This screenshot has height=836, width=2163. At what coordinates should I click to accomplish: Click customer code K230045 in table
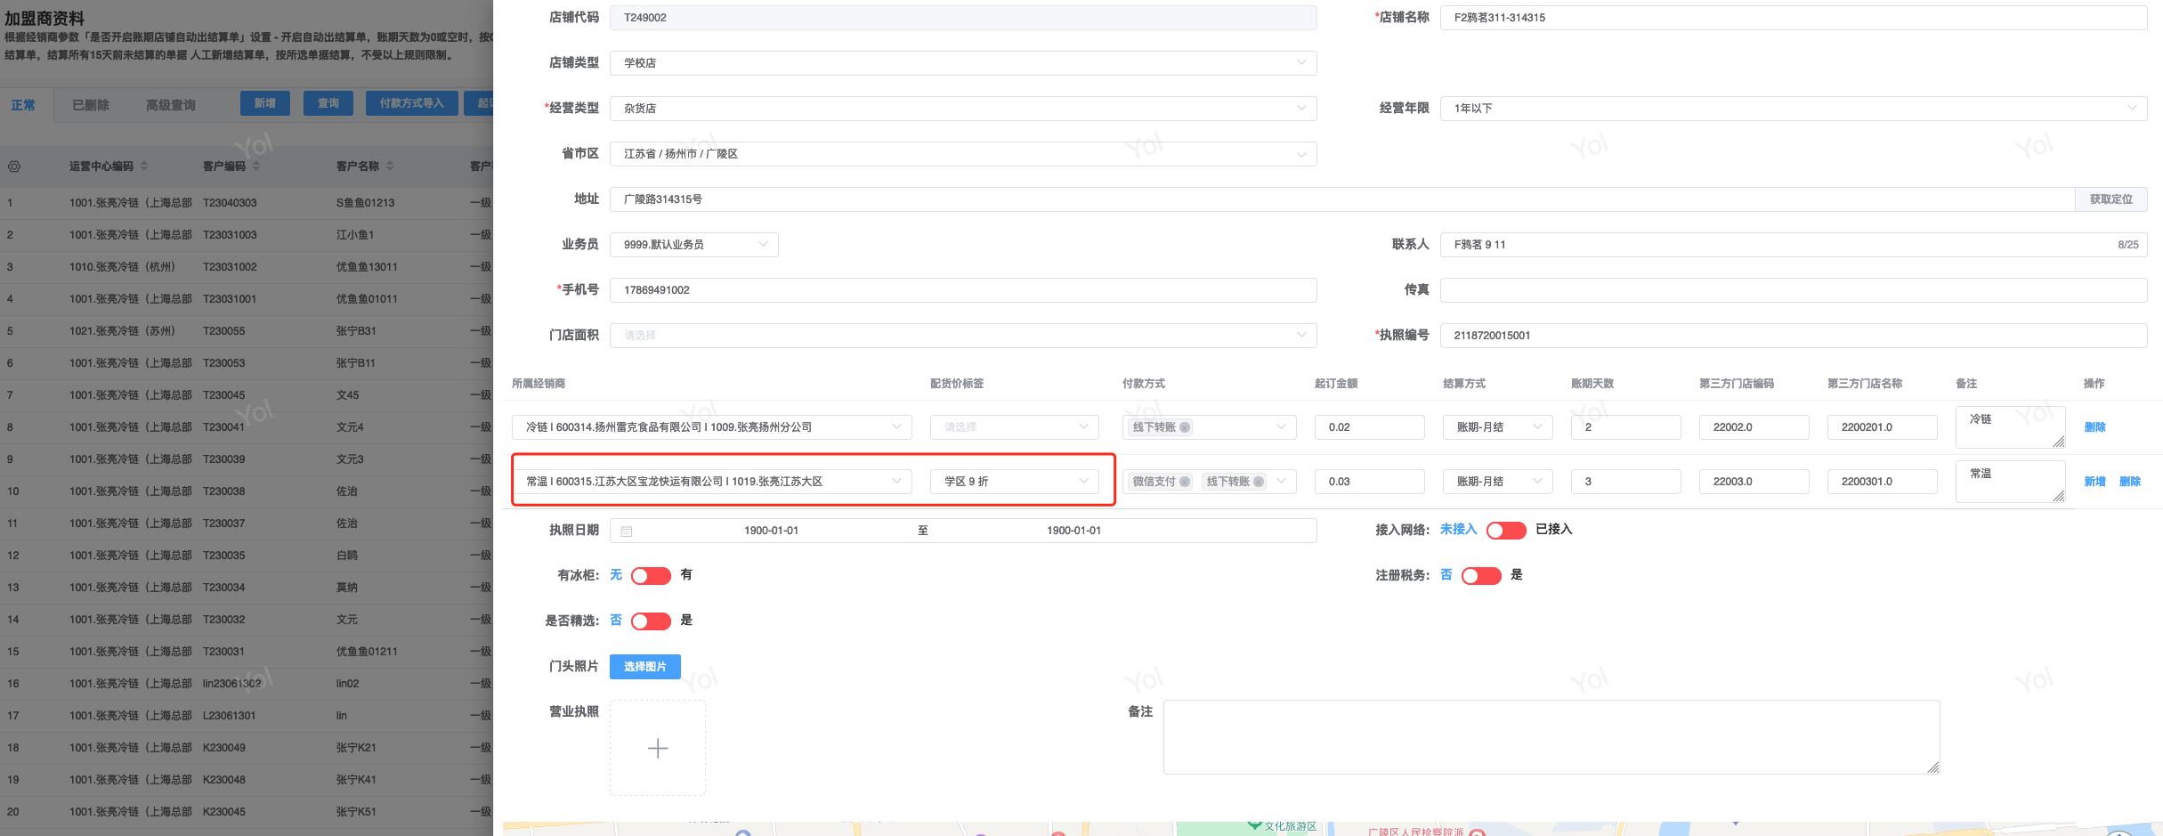[x=224, y=812]
